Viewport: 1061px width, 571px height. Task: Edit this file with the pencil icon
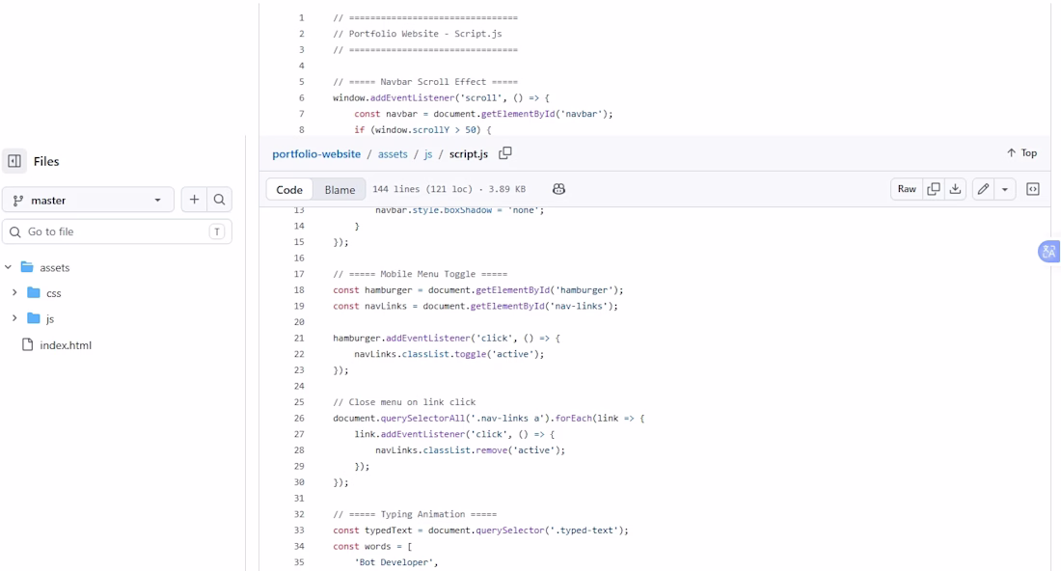point(983,189)
